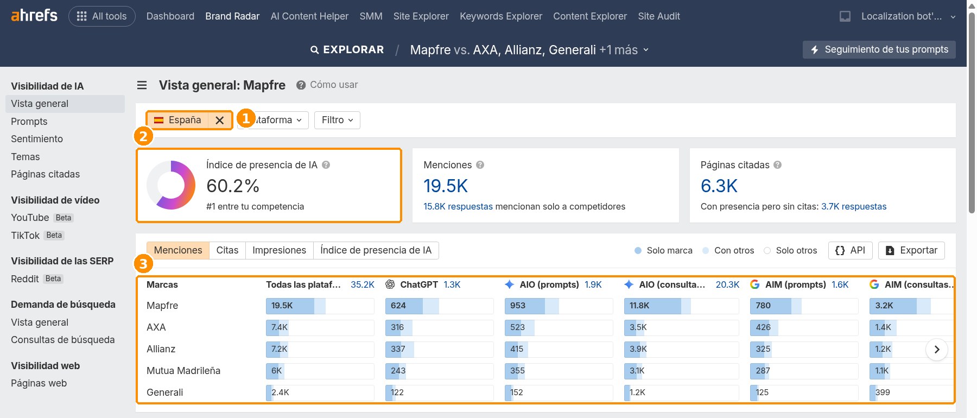This screenshot has height=418, width=977.
Task: Toggle Solo otros legend item
Action: [790, 250]
